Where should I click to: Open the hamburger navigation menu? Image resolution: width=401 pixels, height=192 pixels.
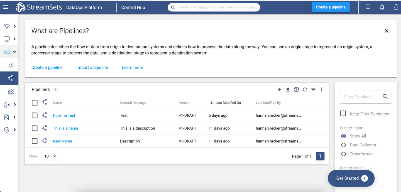pyautogui.click(x=6, y=7)
